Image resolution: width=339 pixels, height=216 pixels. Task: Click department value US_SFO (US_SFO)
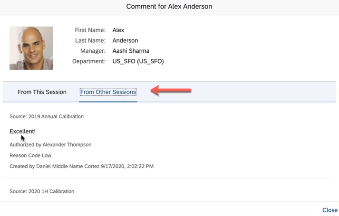(x=138, y=61)
